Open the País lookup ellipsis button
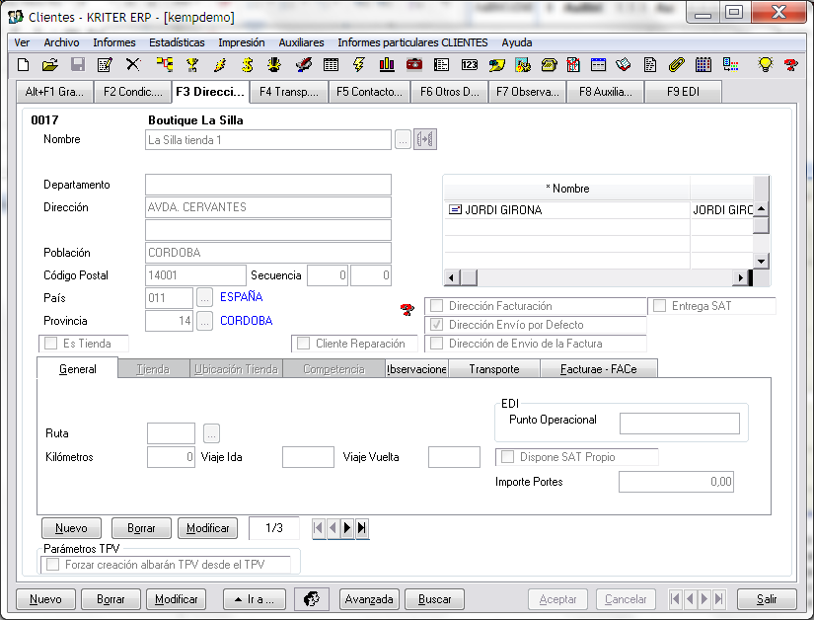The image size is (814, 620). [205, 297]
